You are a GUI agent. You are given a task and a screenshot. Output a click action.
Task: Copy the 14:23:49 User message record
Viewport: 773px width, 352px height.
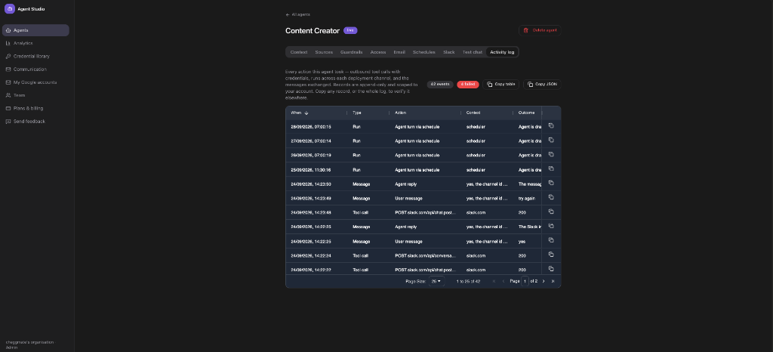(551, 197)
